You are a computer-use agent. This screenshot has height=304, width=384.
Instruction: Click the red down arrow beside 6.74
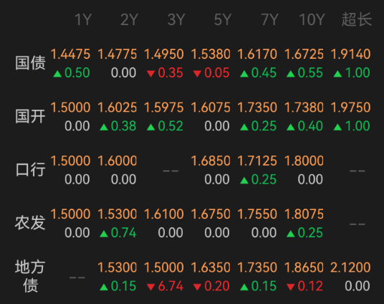(150, 287)
